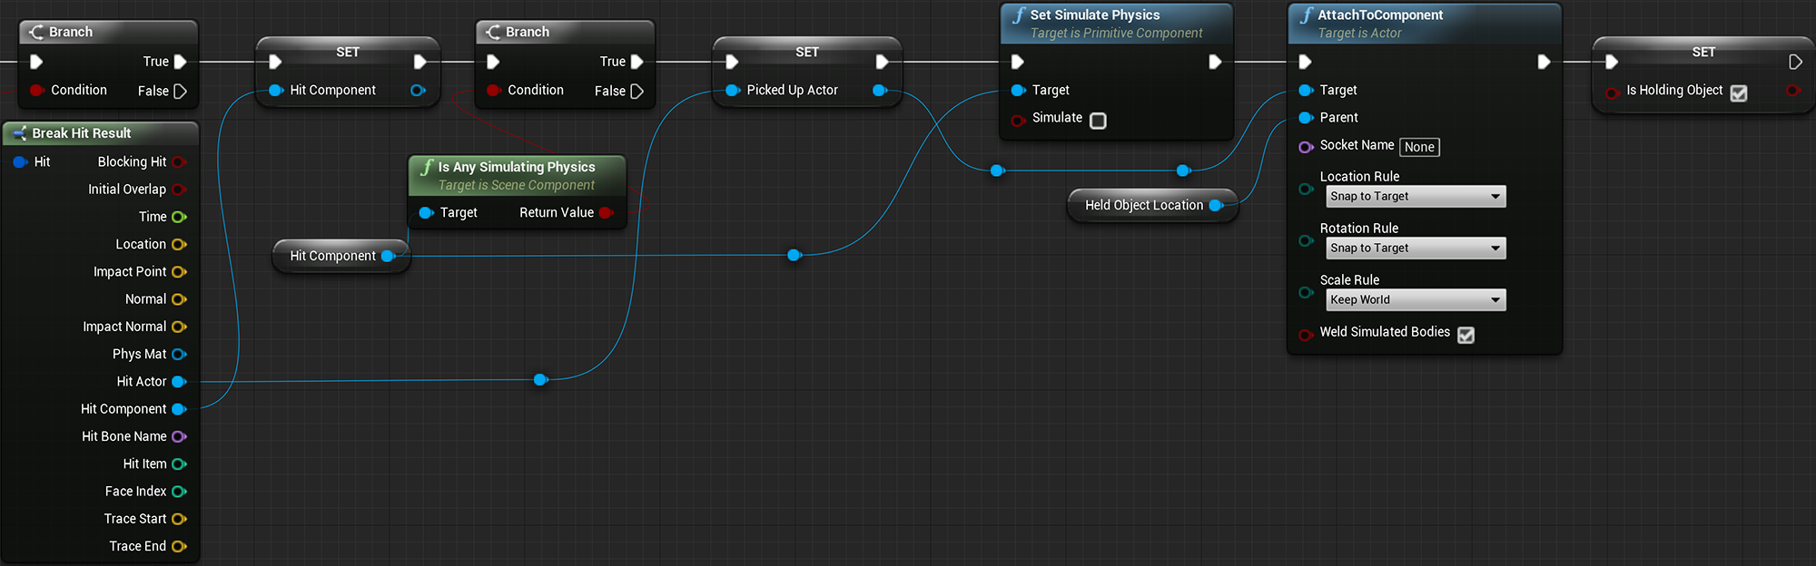This screenshot has width=1816, height=566.
Task: Open the Rotation Rule dropdown
Action: [x=1416, y=249]
